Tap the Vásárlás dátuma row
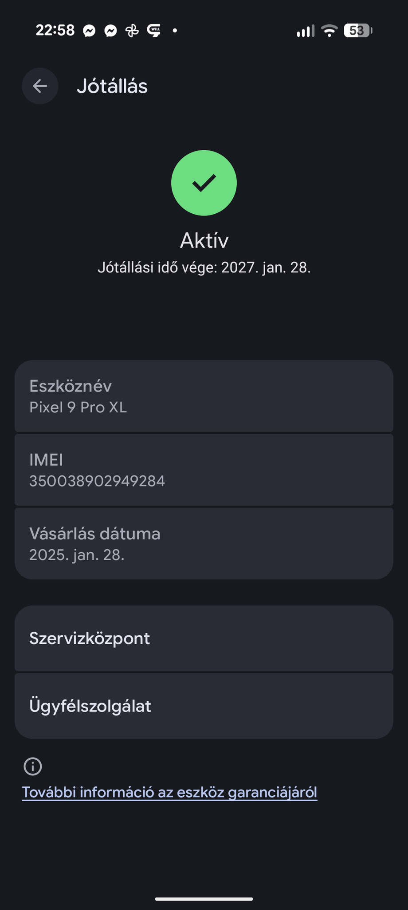The height and width of the screenshot is (910, 408). pos(204,544)
